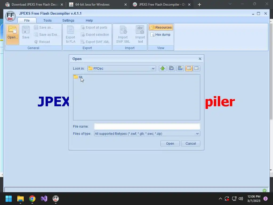Viewport: 273px width, 205px height.
Task: Click Import SWF XML icon
Action: [123, 34]
